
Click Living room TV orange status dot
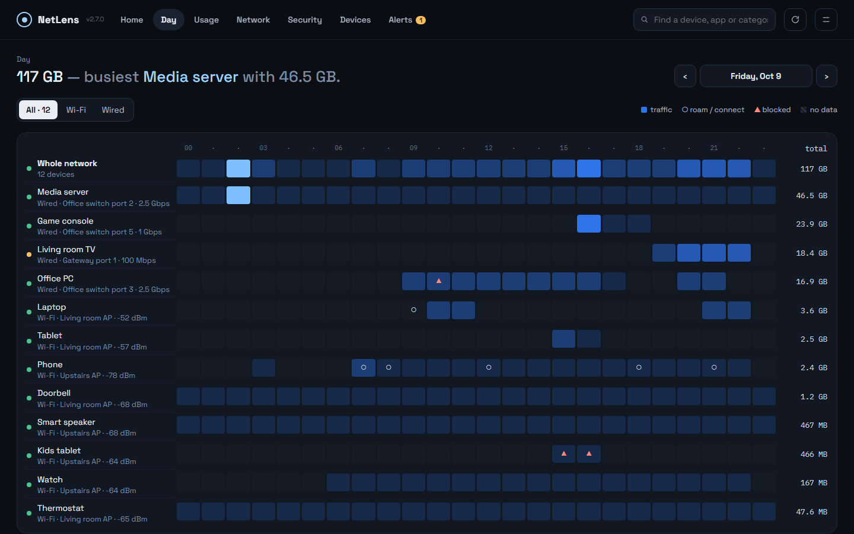(29, 255)
